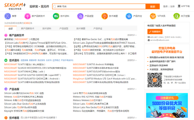Switch to the 新产品新技术 tab

click(x=27, y=28)
